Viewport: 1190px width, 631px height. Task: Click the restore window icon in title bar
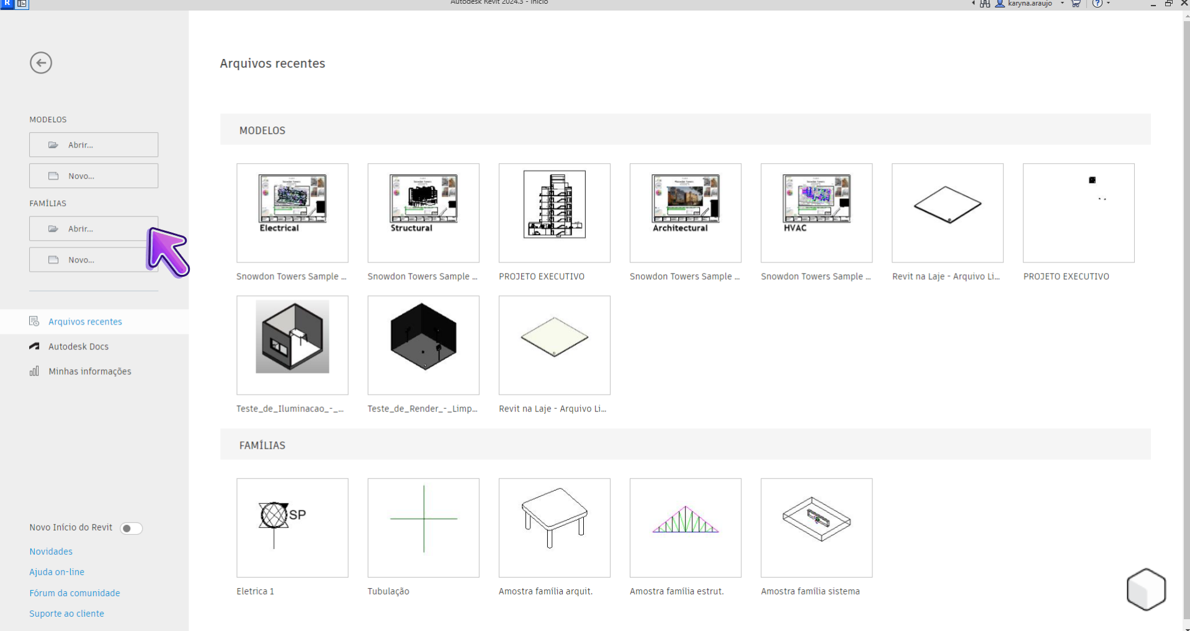[x=1168, y=4]
